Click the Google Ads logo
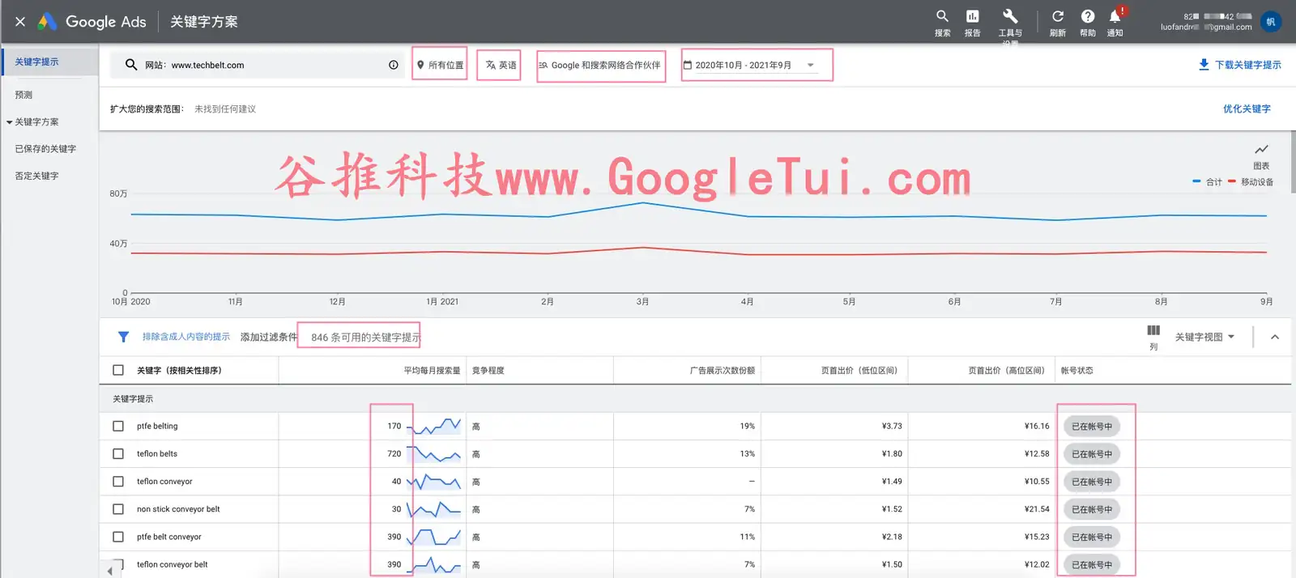 click(x=93, y=22)
